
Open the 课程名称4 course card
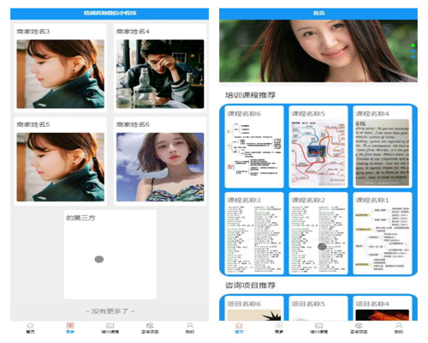383,147
